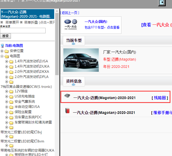
Task: Open the 维修手册 link
Action: coord(163,113)
